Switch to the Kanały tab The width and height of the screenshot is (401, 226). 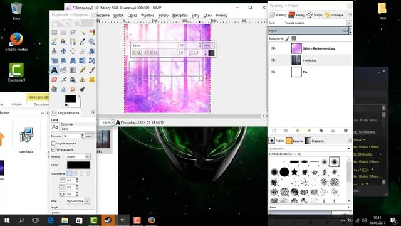click(x=296, y=15)
